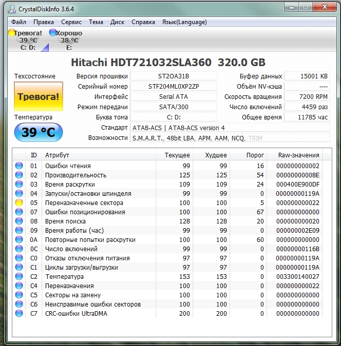Select the CRC-ошибки UltraDMA attribute name
This screenshot has width=341, height=346.
[x=76, y=313]
